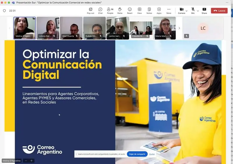Screen dimensions: 233x164
Task: Select Julieta Bal... video tile
Action: pos(48,28)
